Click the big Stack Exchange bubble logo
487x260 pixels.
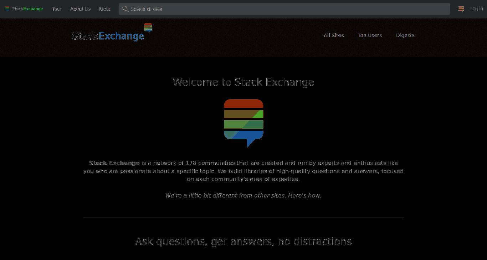point(243,123)
